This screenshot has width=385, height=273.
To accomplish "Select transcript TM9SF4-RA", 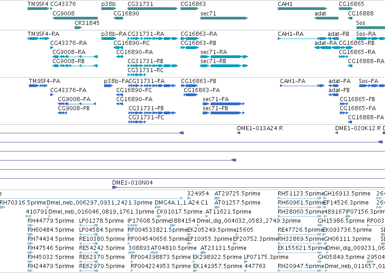I will [38, 39].
